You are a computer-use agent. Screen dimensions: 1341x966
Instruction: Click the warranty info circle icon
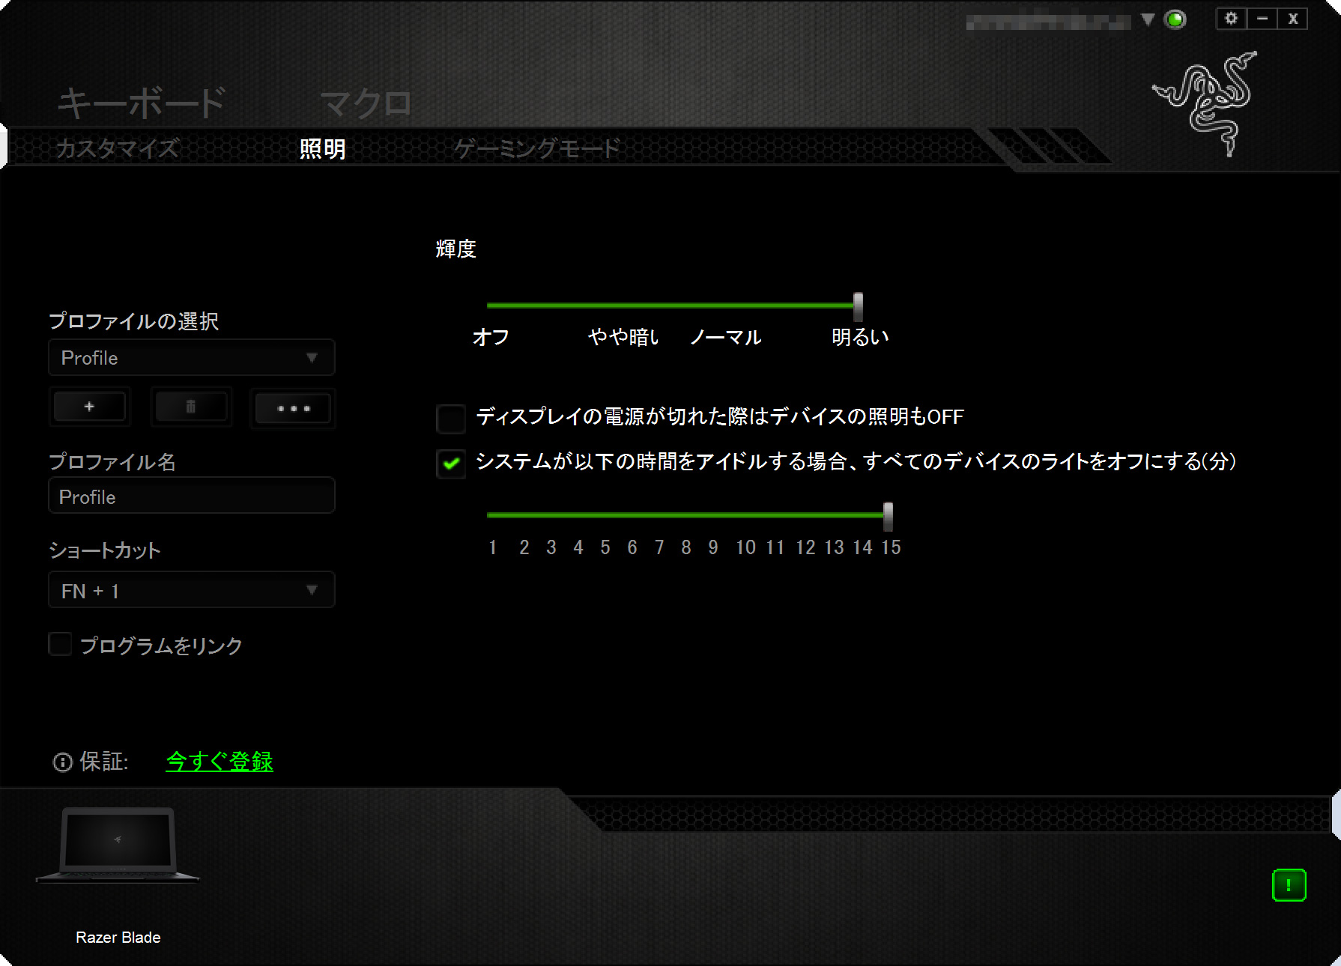click(x=62, y=762)
